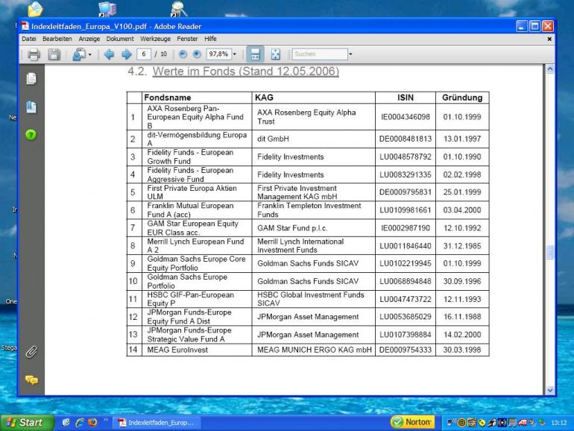The width and height of the screenshot is (574, 431).
Task: Open the Dokument menu
Action: click(x=120, y=39)
